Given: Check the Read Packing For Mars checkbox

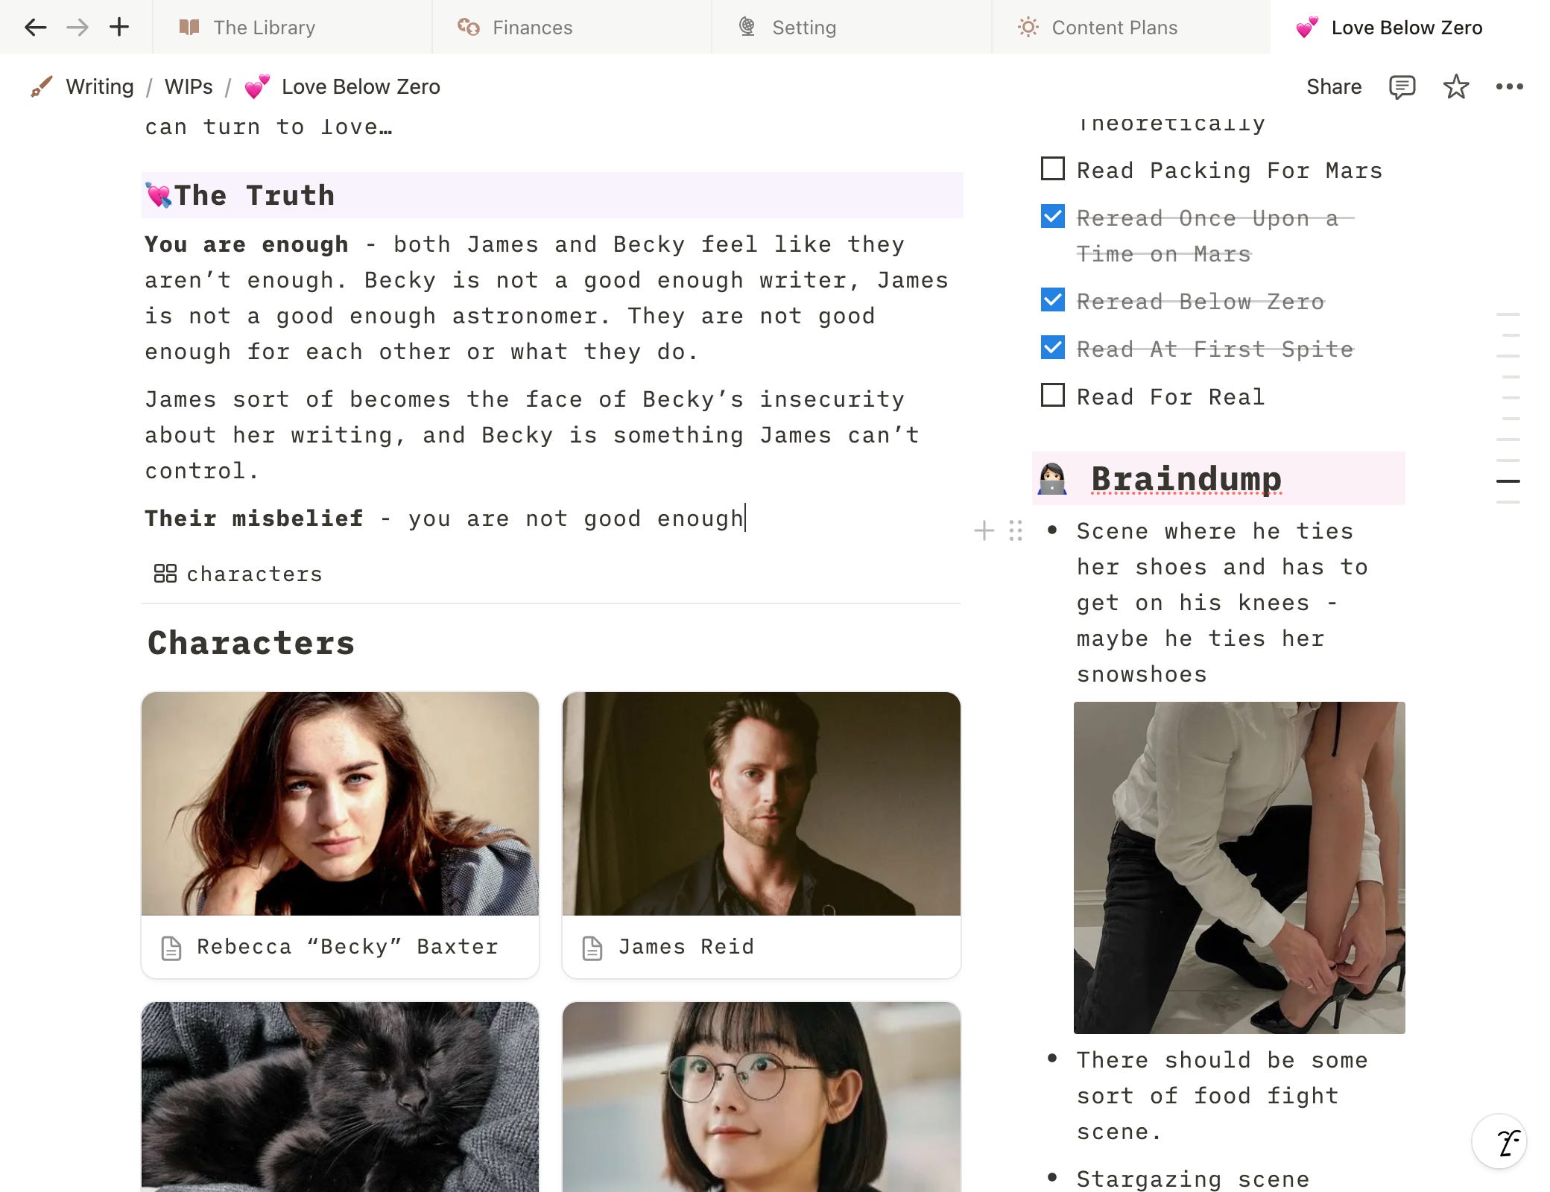Looking at the screenshot, I should [1052, 169].
